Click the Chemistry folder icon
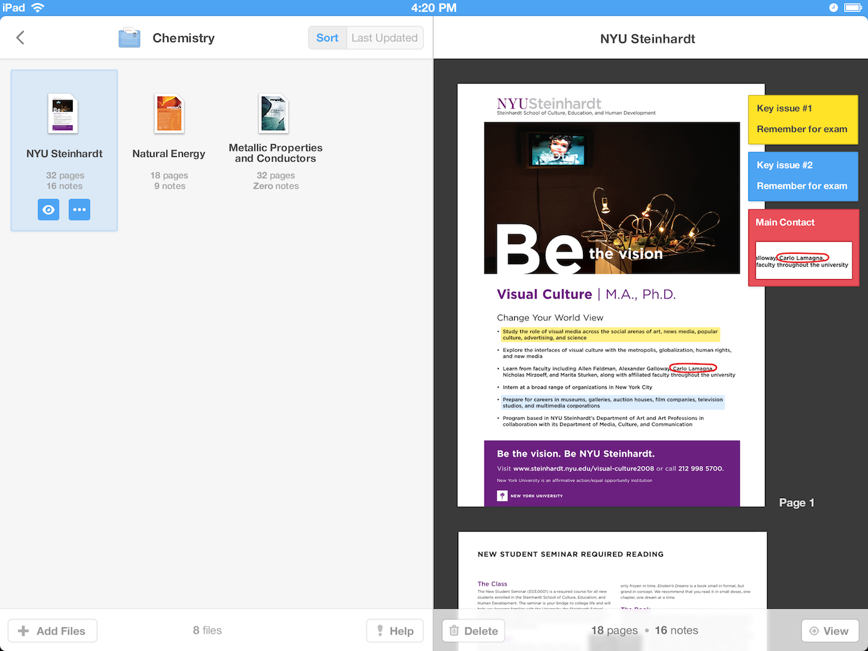This screenshot has width=868, height=651. click(x=130, y=38)
